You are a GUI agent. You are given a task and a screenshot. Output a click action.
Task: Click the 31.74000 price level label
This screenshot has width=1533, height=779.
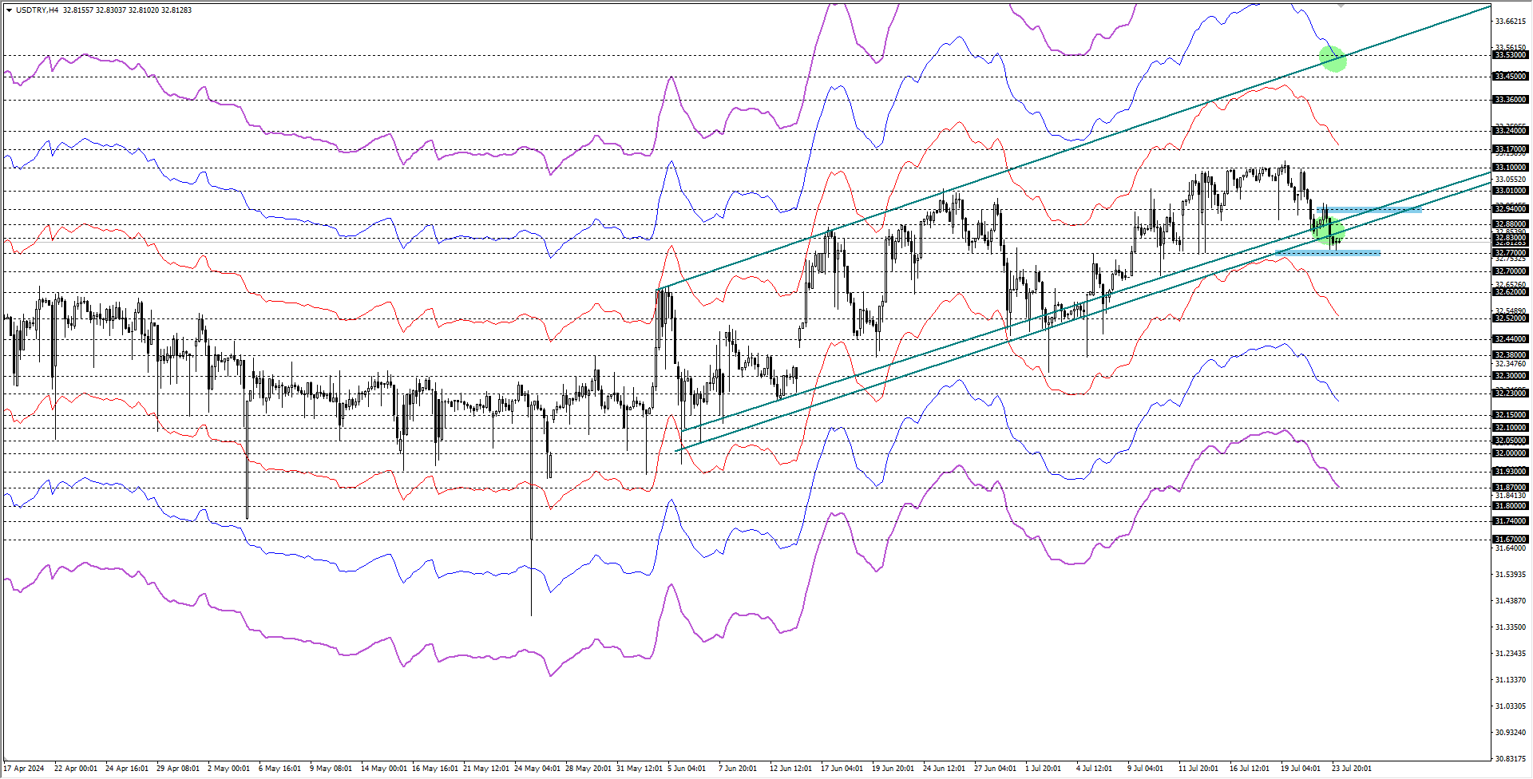pos(1511,521)
